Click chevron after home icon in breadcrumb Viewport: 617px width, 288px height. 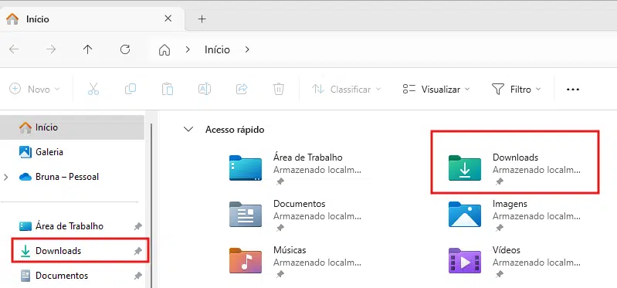tap(188, 49)
